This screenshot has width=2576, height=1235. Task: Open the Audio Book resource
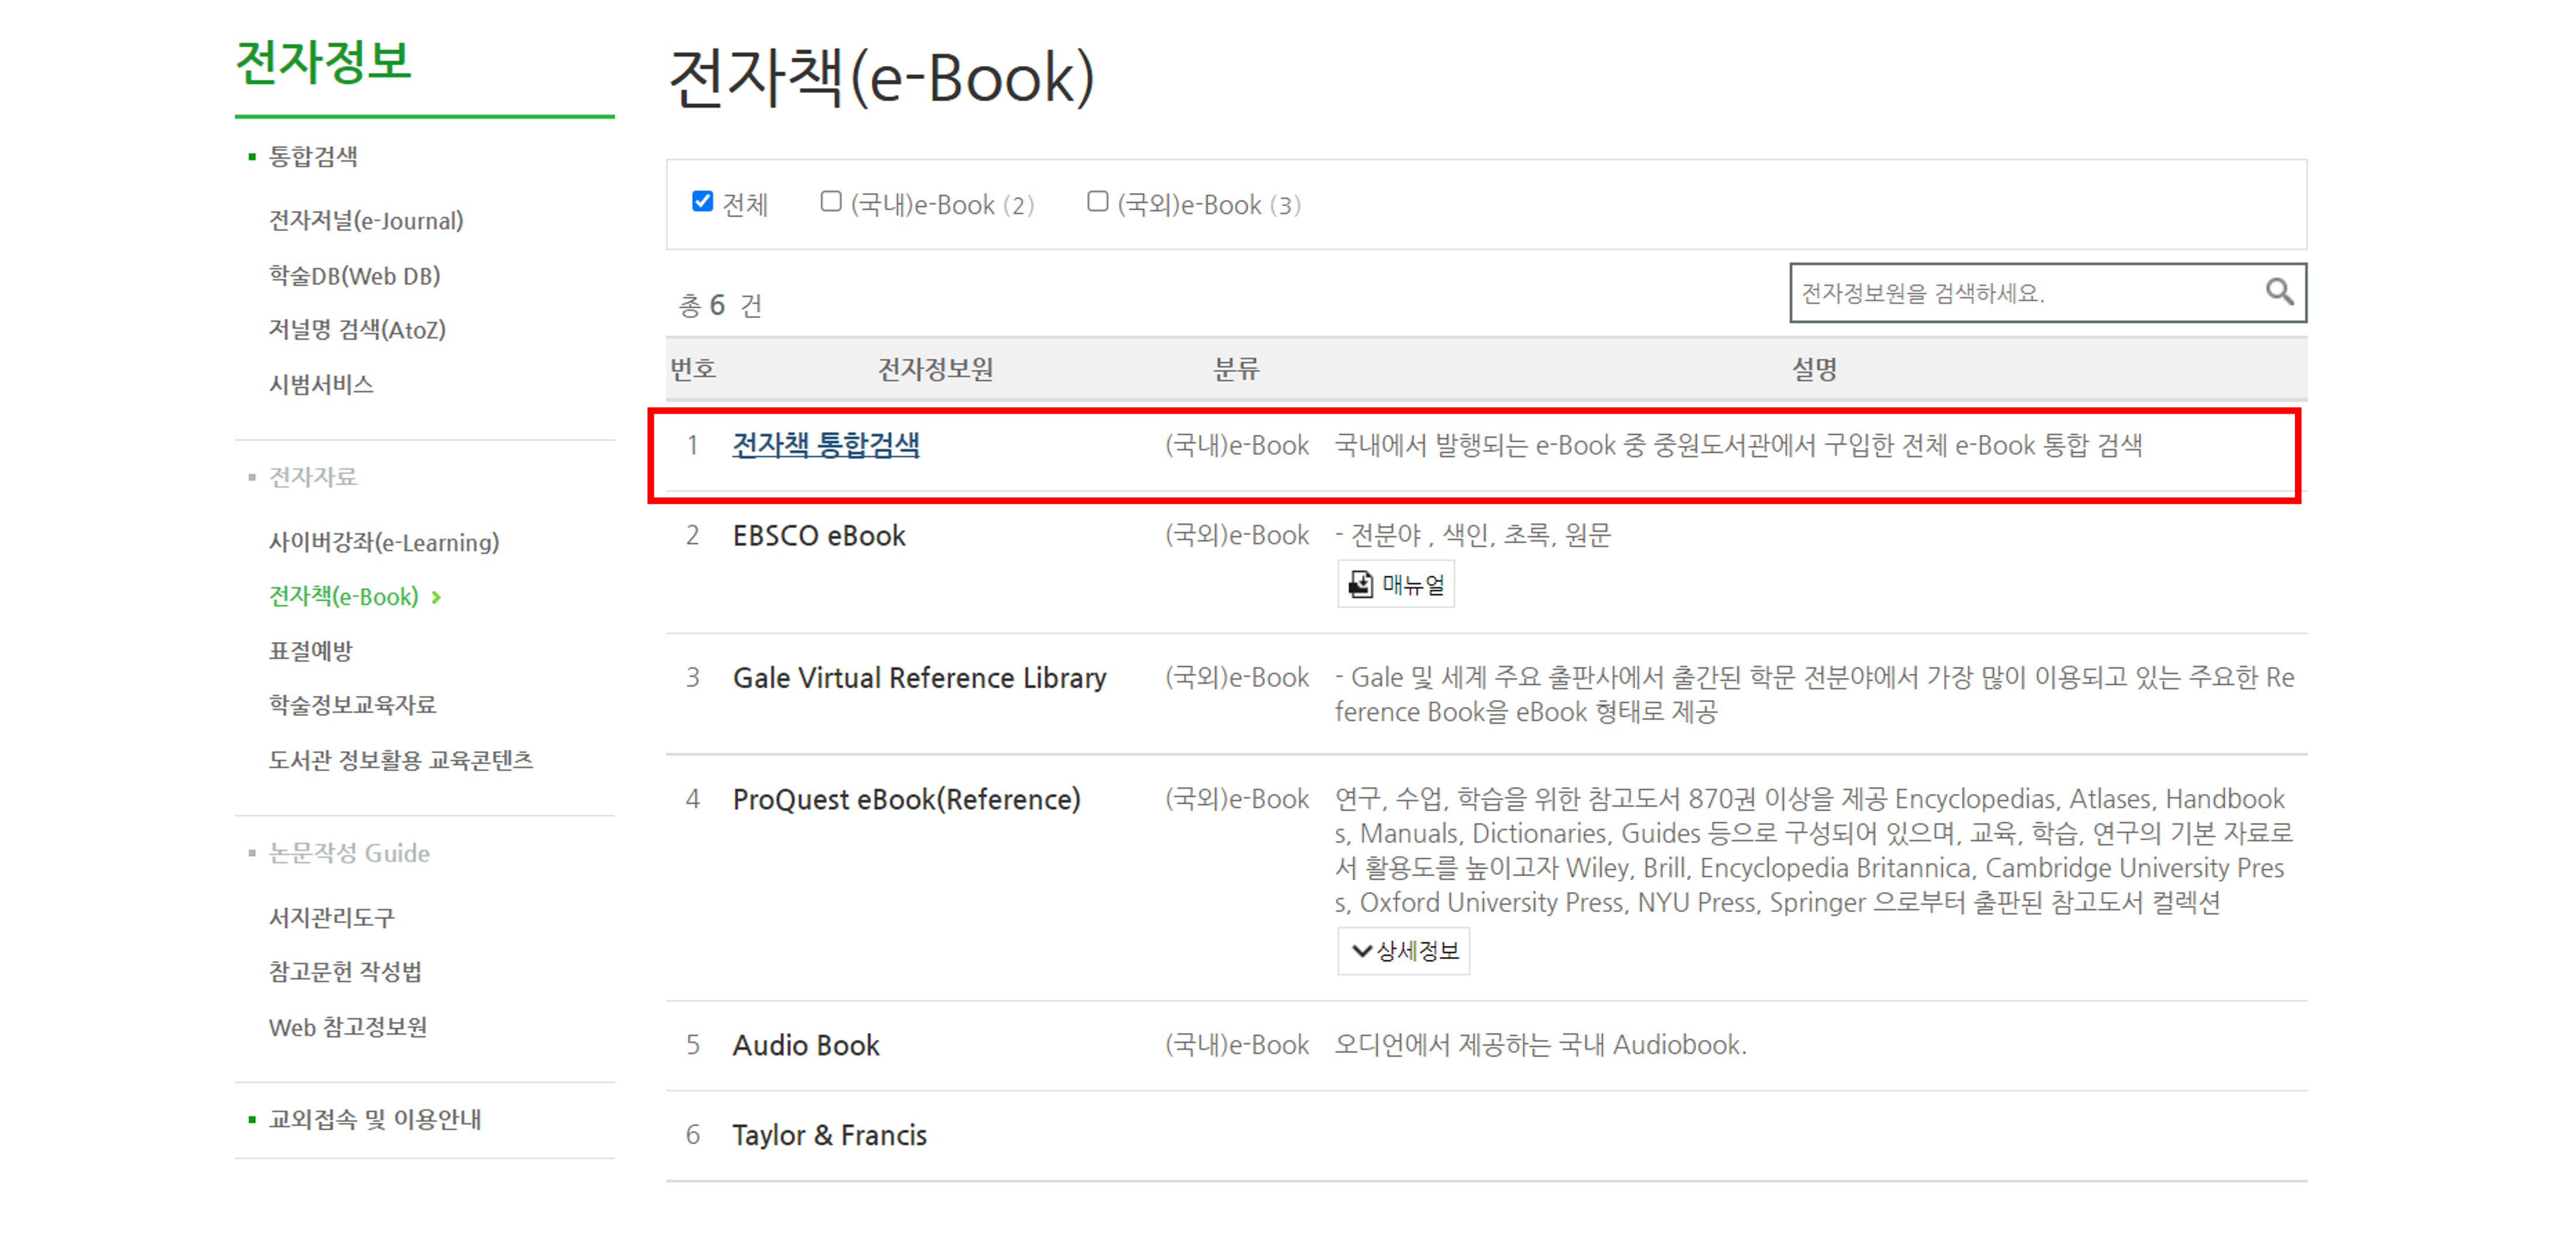click(805, 1045)
